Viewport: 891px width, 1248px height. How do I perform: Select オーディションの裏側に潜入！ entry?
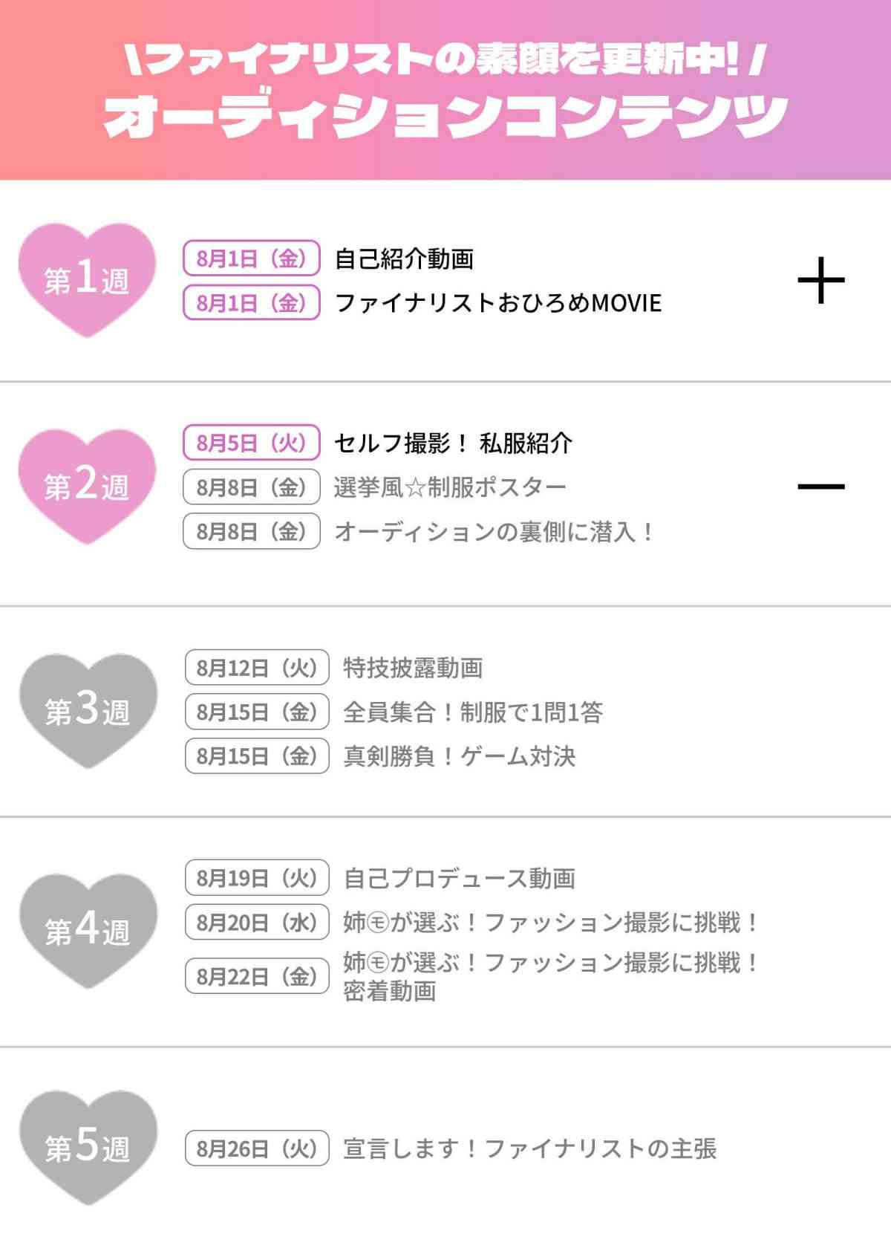point(495,531)
